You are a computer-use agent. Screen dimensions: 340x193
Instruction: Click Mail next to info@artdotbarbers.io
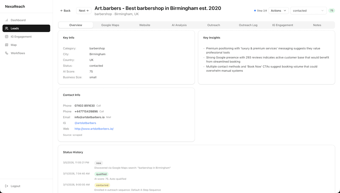[108, 117]
